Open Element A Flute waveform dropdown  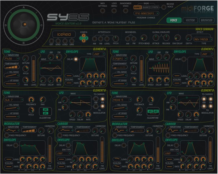pyautogui.click(x=12, y=59)
